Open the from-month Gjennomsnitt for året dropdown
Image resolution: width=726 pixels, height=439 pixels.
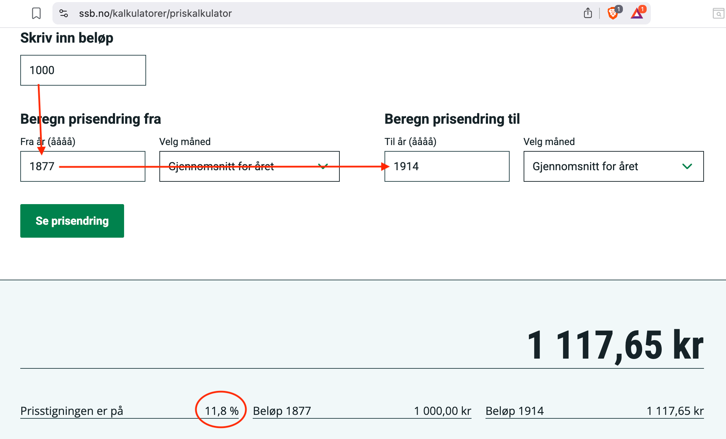249,166
